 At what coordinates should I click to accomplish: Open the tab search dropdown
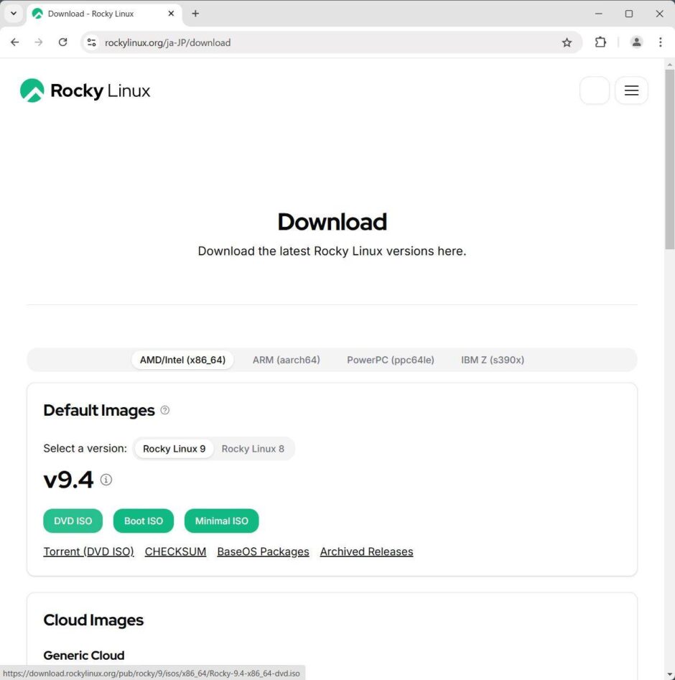click(14, 14)
